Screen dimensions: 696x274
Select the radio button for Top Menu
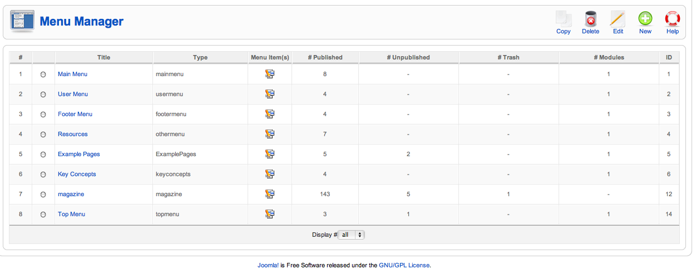click(x=43, y=215)
